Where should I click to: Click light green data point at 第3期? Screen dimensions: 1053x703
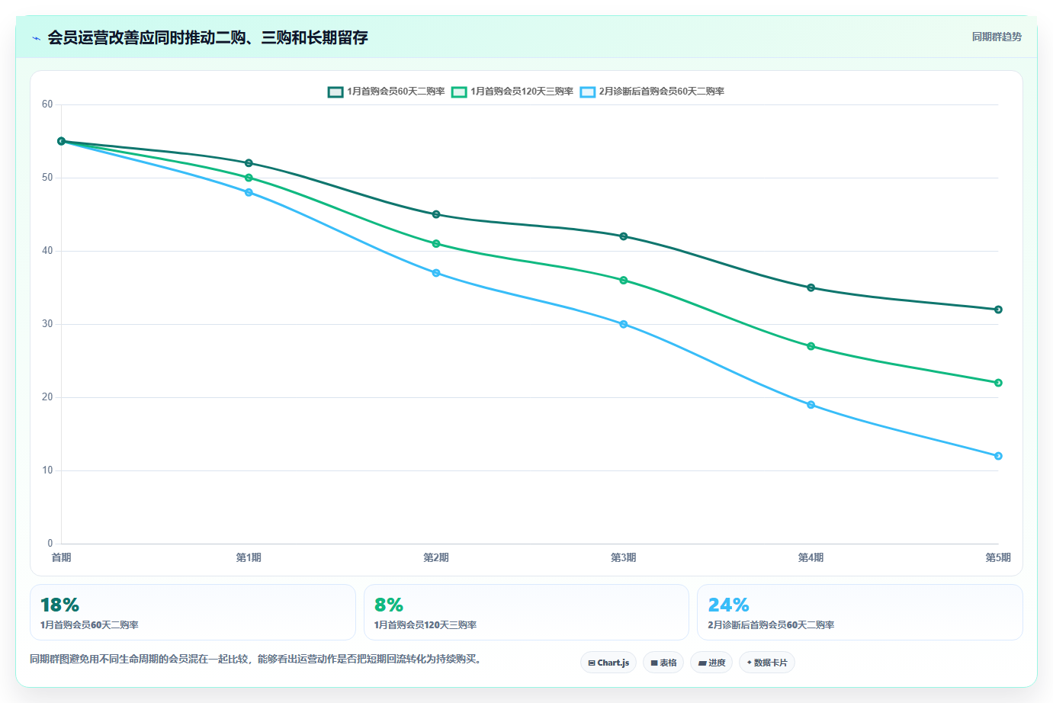coord(624,281)
